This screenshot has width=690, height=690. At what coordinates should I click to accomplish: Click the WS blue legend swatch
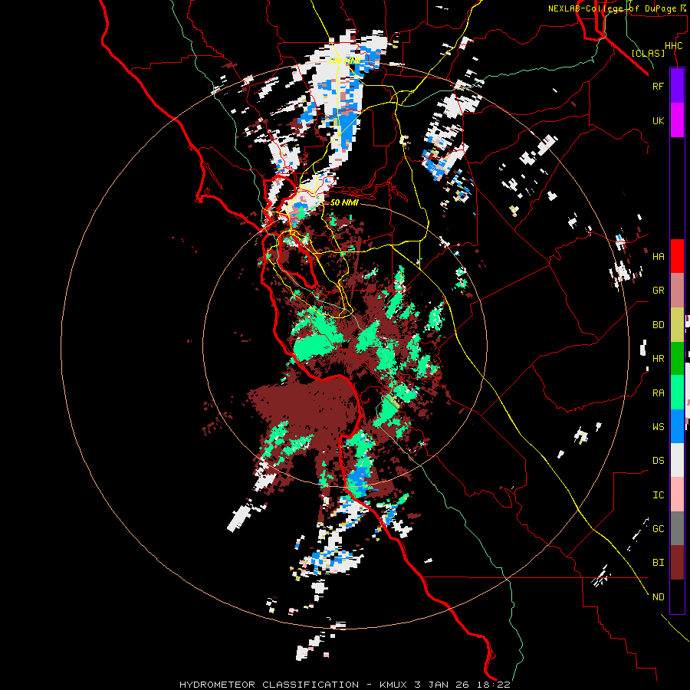pyautogui.click(x=677, y=426)
